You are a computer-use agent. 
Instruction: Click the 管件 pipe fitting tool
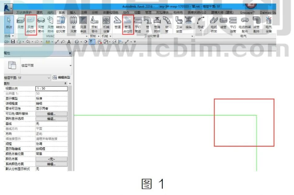pos(147,25)
